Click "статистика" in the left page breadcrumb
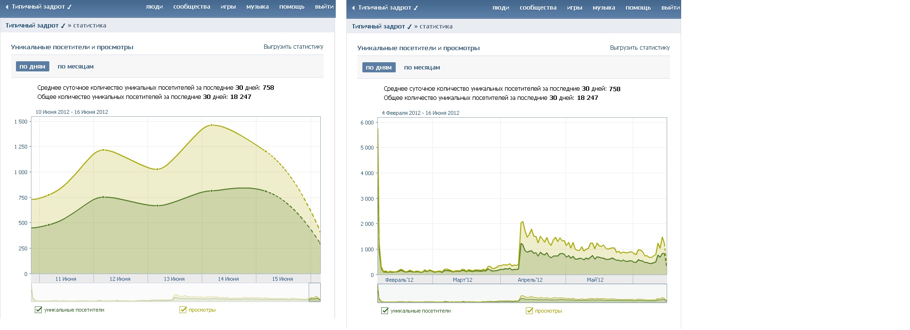The image size is (910, 330). pyautogui.click(x=90, y=26)
